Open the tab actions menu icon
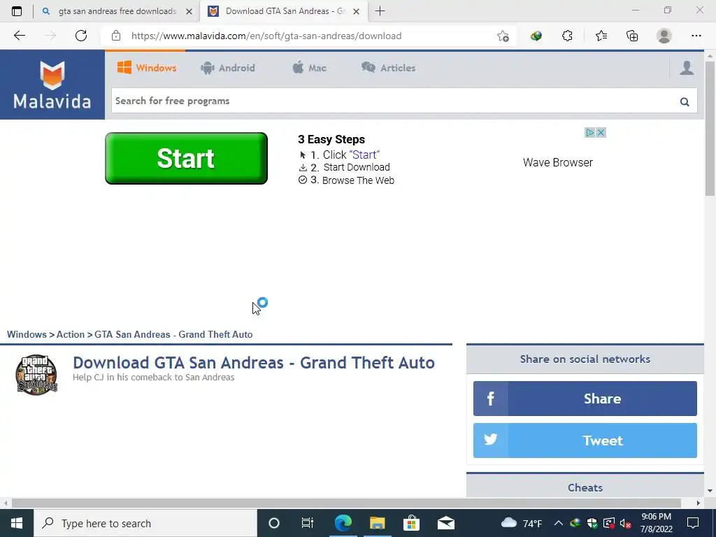716x537 pixels. (17, 11)
